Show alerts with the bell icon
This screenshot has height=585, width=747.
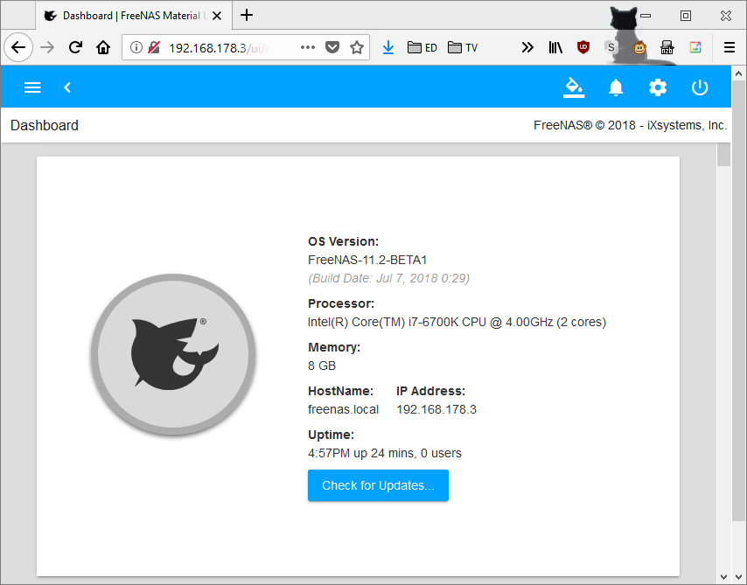616,87
